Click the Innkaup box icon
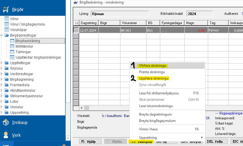Image resolution: width=243 pixels, height=146 pixels. coord(6,122)
